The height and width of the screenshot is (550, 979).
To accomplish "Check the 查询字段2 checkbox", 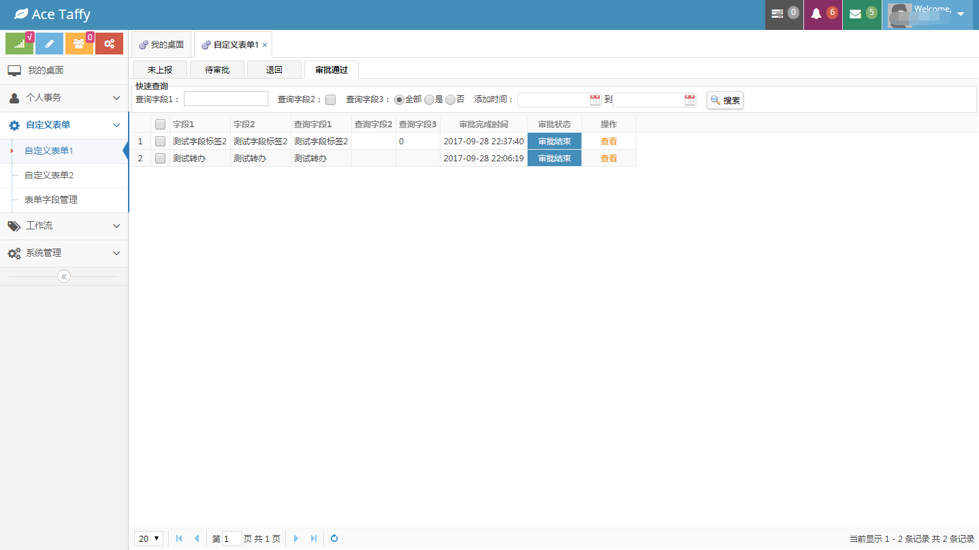I will pos(330,99).
